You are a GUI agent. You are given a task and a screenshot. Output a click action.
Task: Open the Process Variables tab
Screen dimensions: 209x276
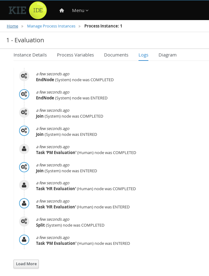click(x=75, y=55)
